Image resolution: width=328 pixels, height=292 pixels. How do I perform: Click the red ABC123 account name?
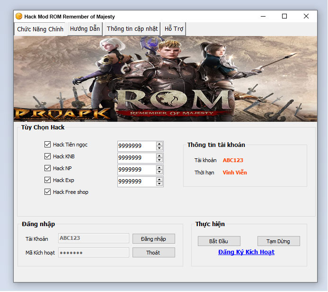(x=233, y=160)
